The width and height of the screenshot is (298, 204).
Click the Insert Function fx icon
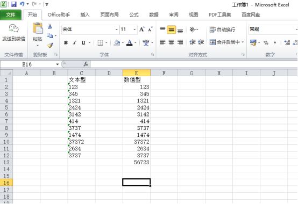click(x=86, y=64)
